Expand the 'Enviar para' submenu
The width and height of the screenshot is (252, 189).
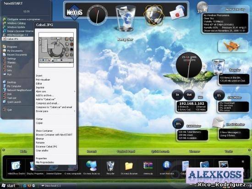[55, 111]
